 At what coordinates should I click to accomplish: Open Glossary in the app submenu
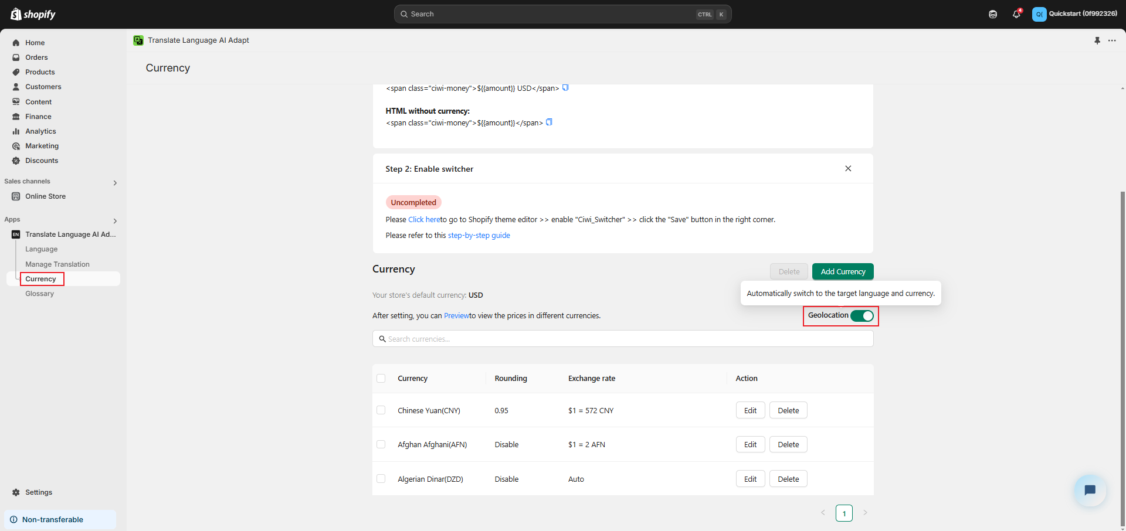click(39, 294)
